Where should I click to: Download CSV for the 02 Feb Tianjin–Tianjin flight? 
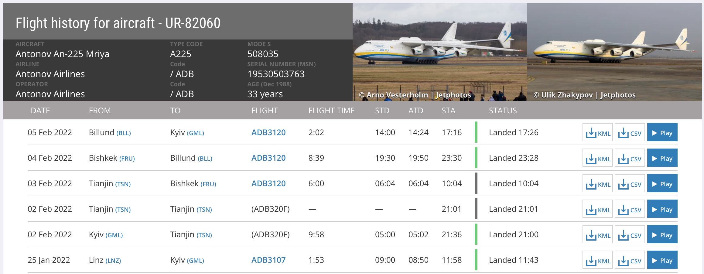(629, 209)
